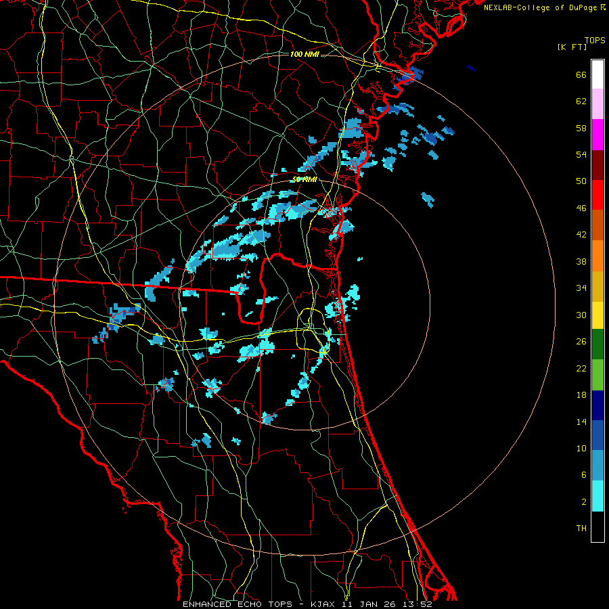Click the "42" legend value

point(581,235)
